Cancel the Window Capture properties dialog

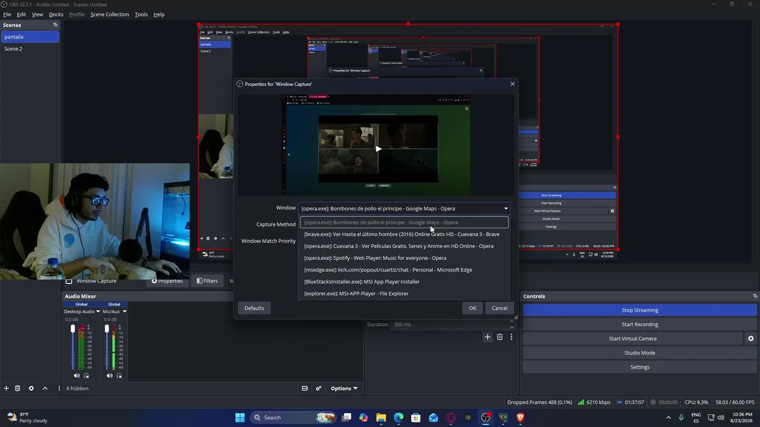tap(499, 308)
